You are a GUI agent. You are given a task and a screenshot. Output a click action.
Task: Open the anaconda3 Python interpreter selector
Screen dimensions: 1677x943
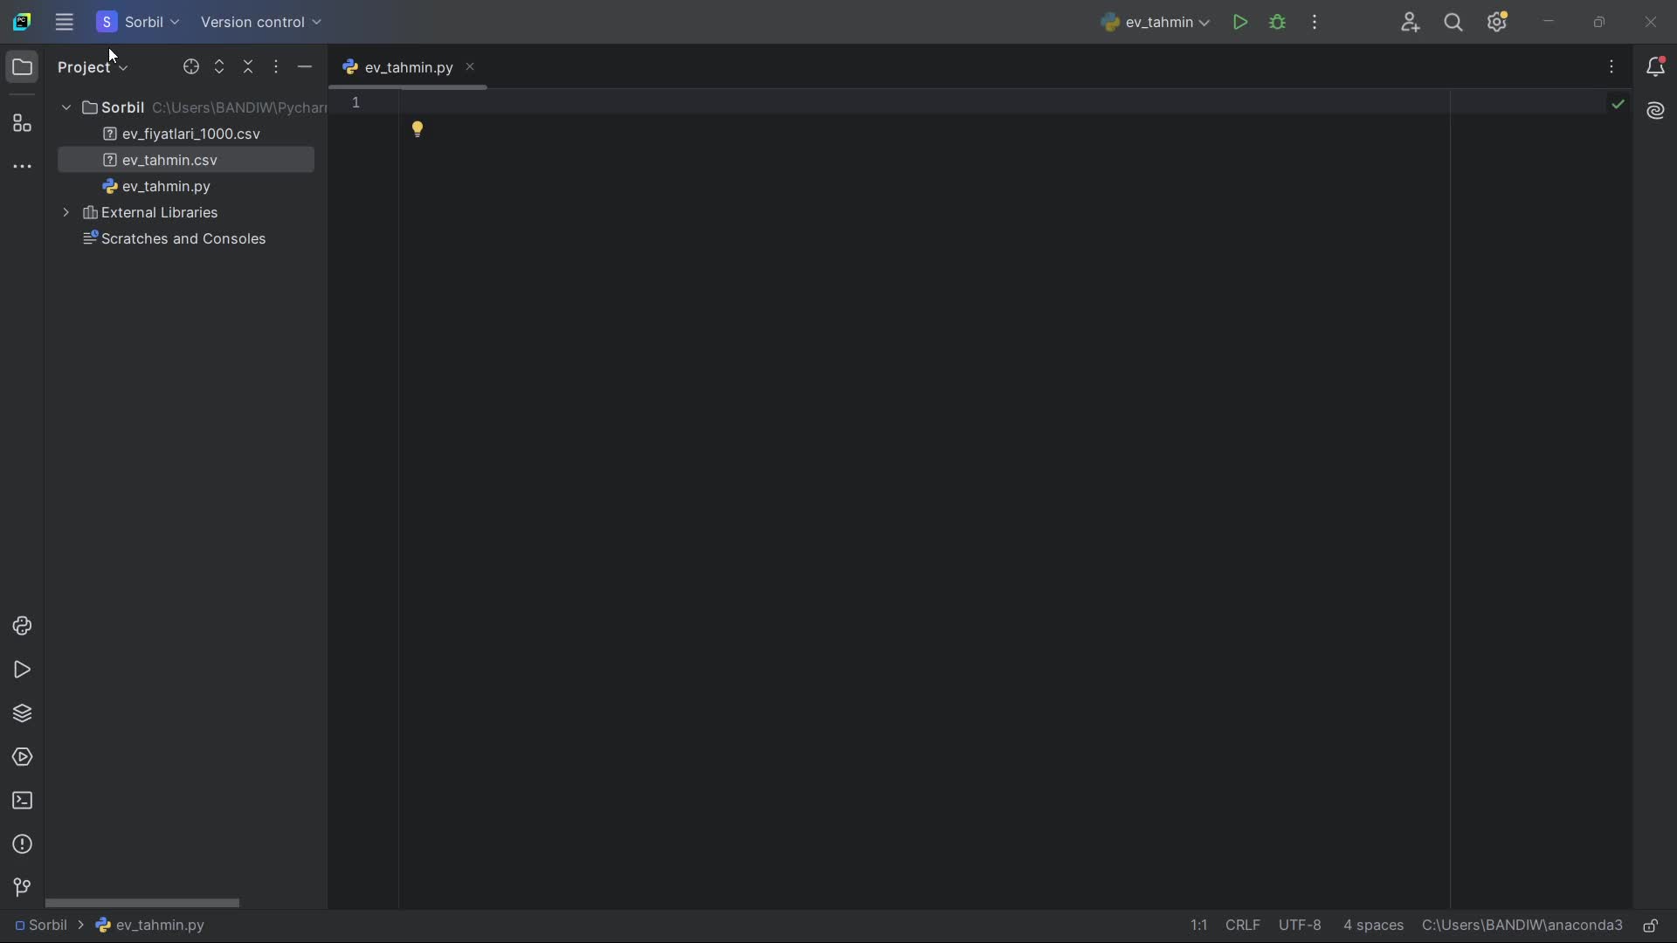(x=1522, y=926)
